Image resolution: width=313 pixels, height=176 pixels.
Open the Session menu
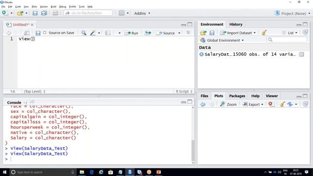pyautogui.click(x=44, y=6)
